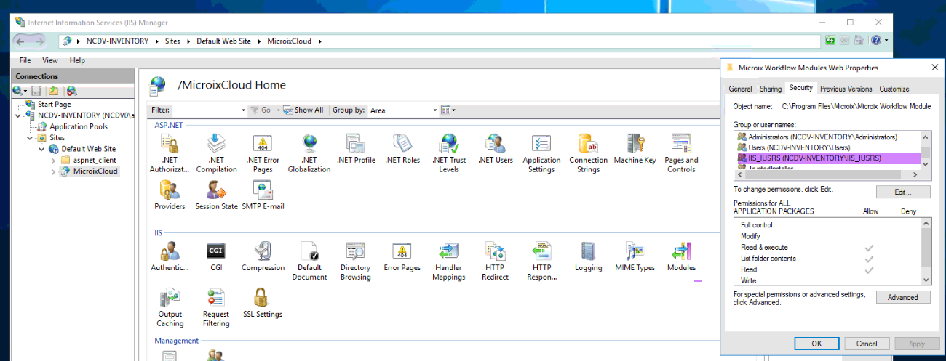
Task: Click the Advanced button
Action: [902, 297]
